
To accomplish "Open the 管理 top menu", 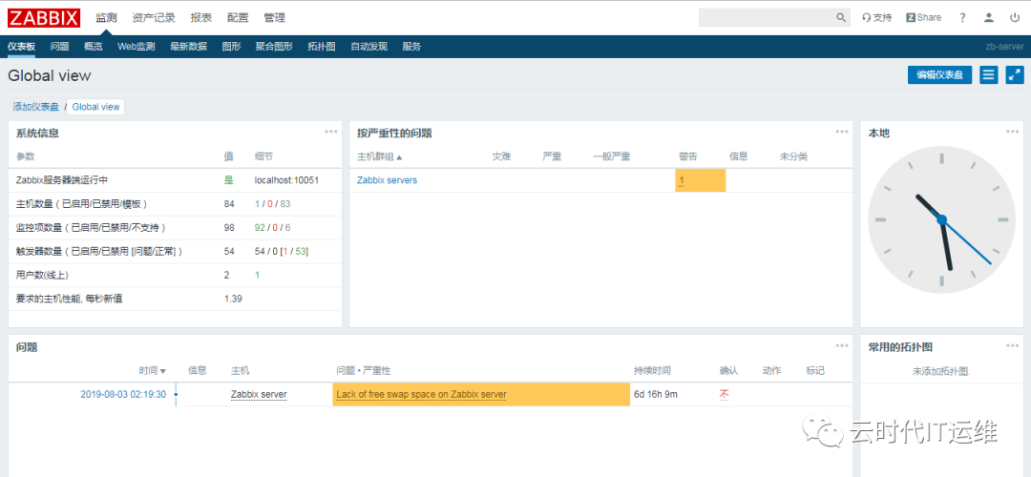I will tap(274, 18).
